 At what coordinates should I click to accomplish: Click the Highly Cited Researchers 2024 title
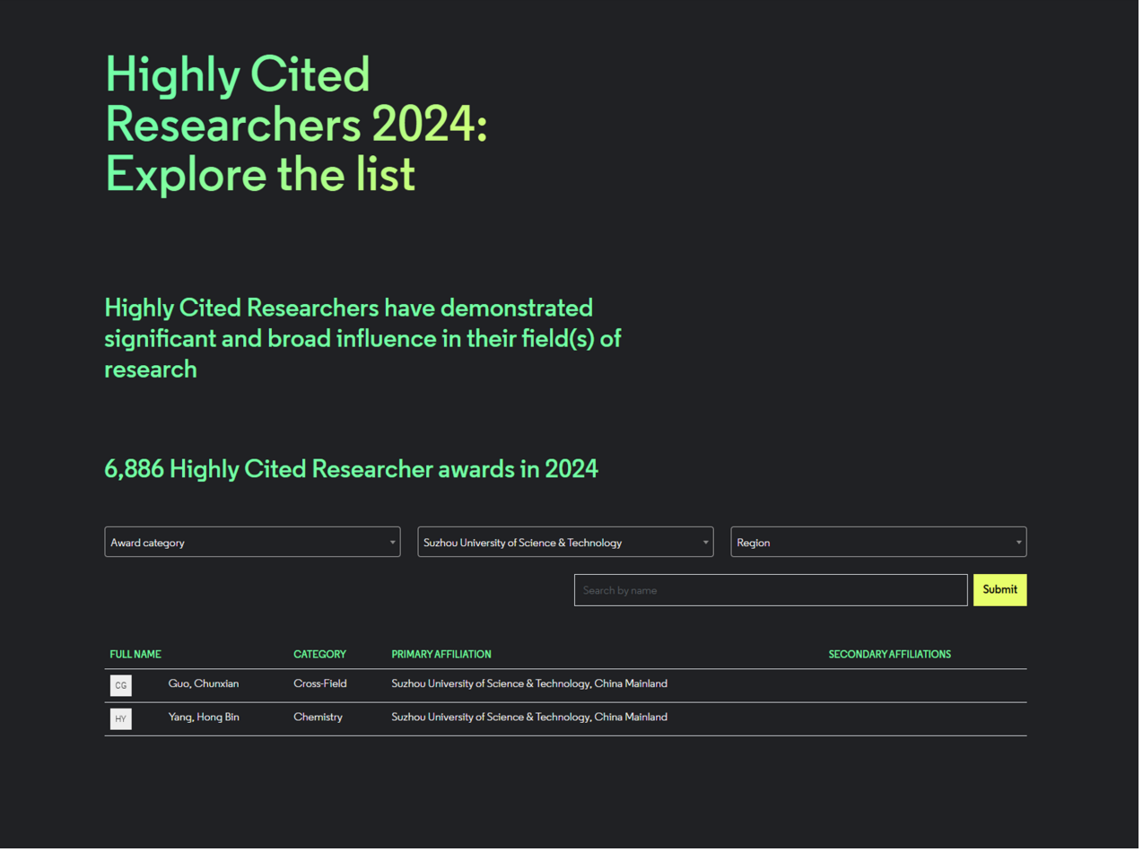click(297, 125)
